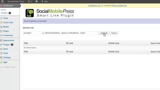Click bottom Mobile Link column footer
Screen dimensions: 160x90
pyautogui.click(x=114, y=51)
